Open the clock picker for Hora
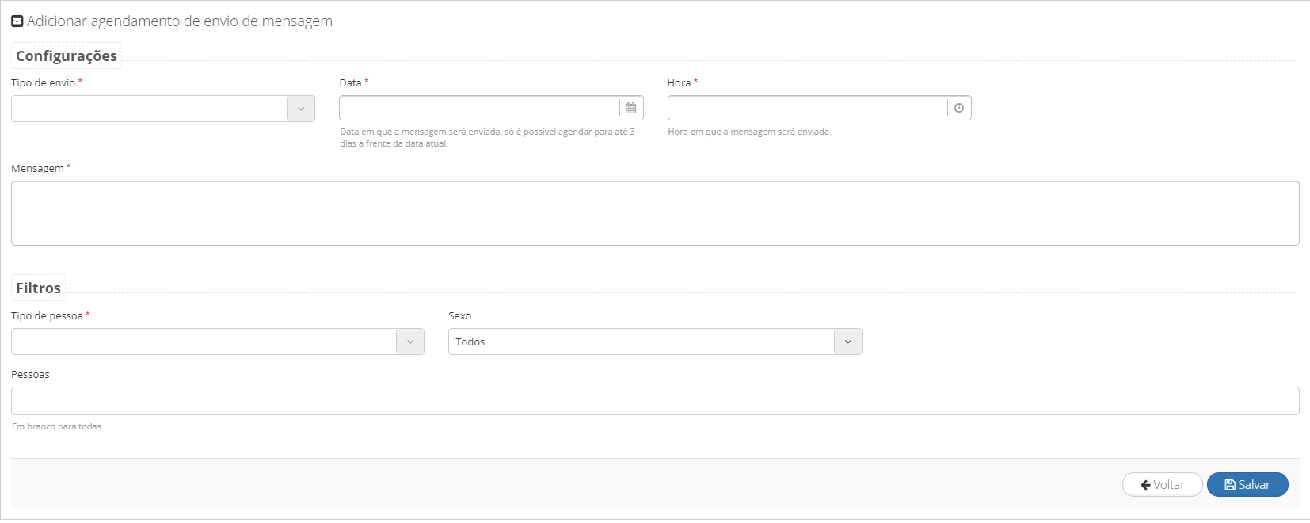 pos(959,108)
